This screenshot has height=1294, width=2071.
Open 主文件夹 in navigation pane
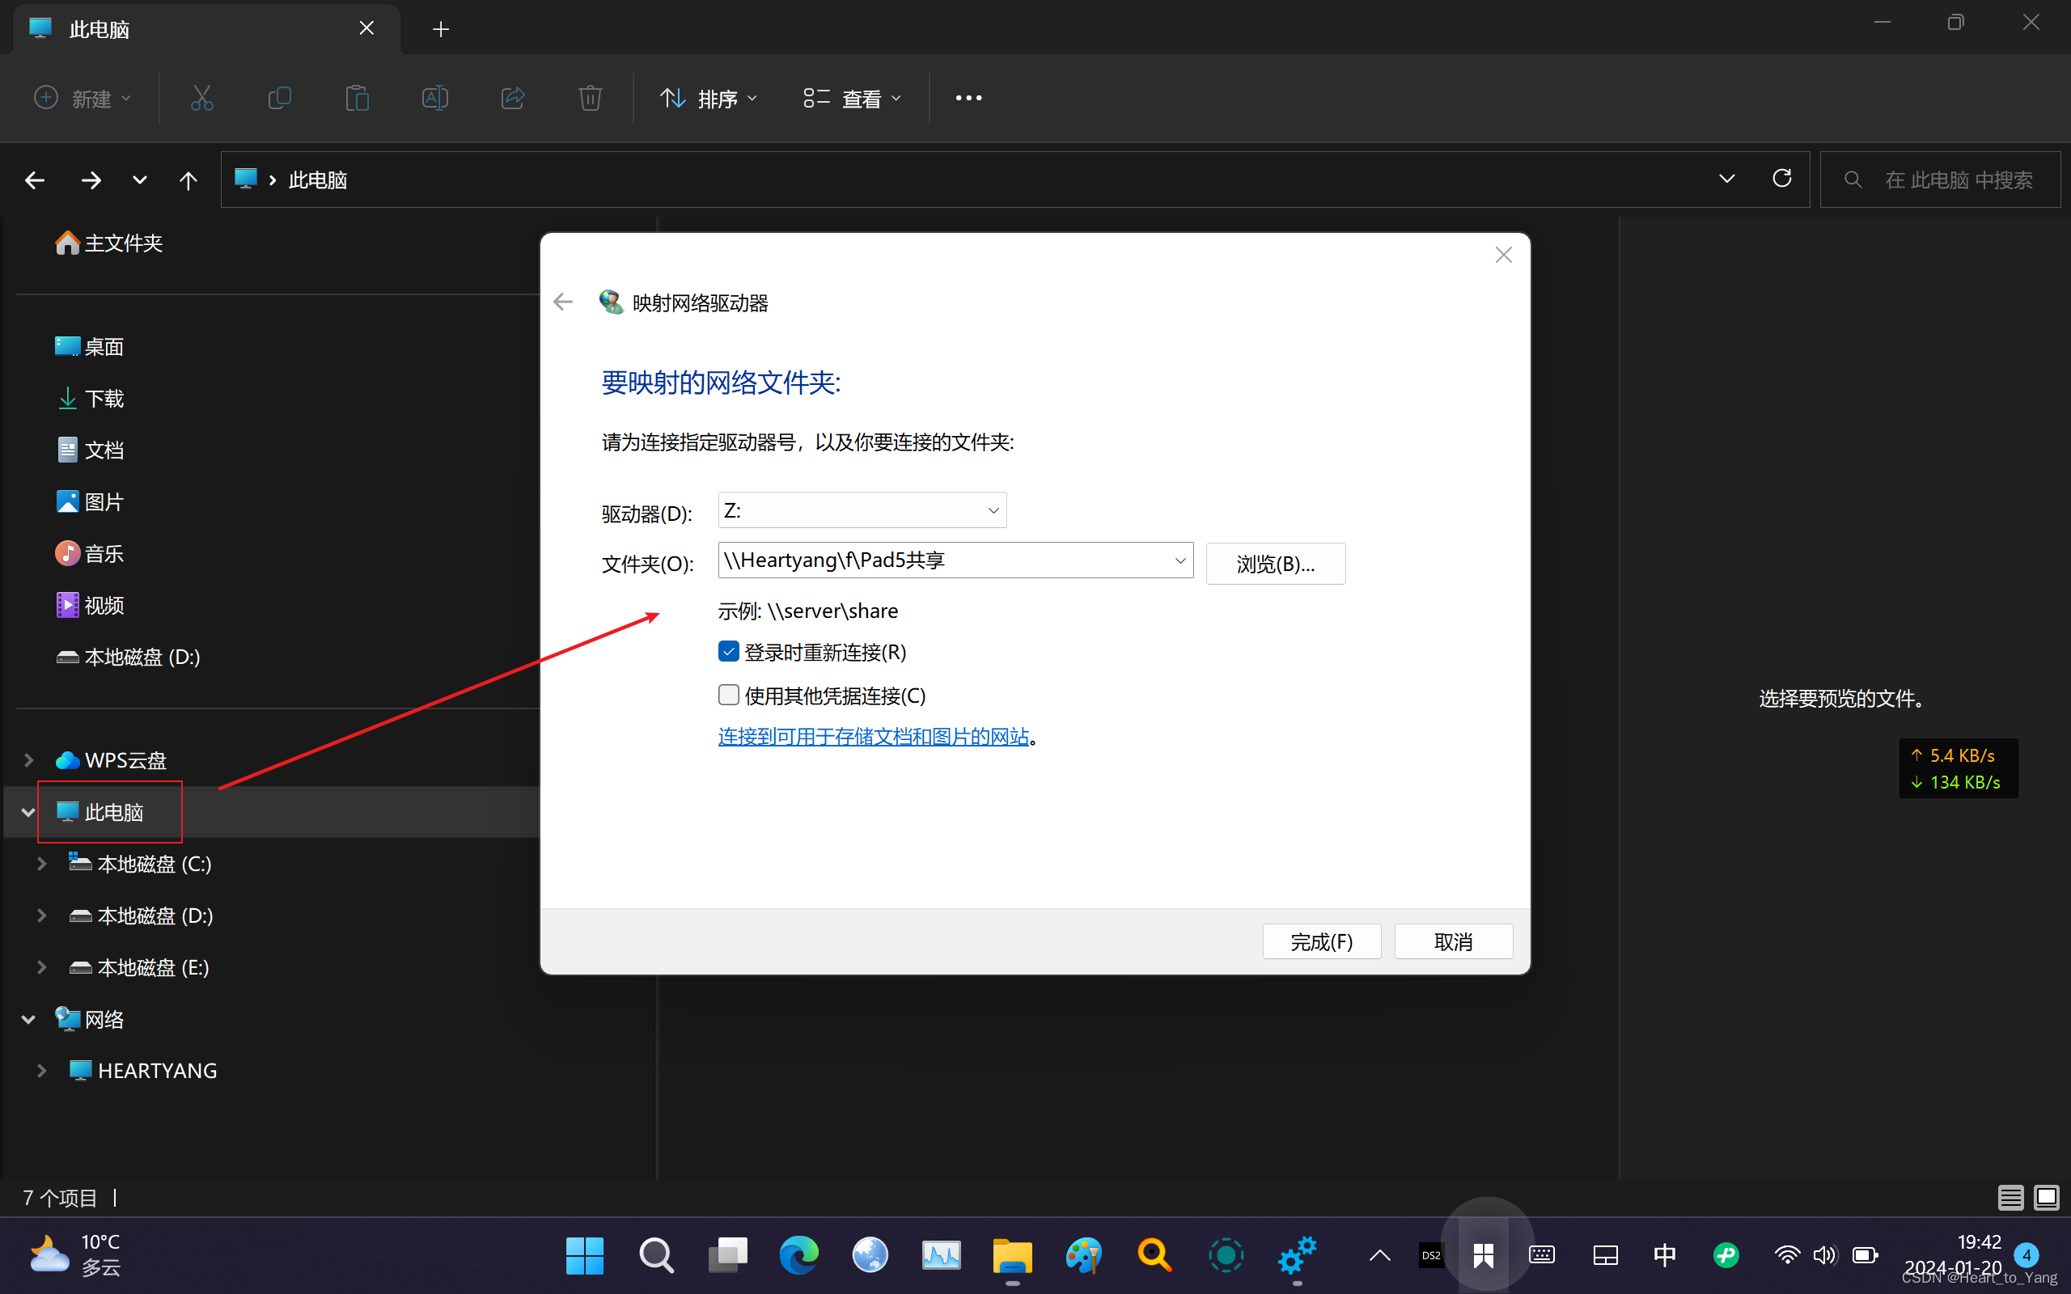[x=108, y=243]
